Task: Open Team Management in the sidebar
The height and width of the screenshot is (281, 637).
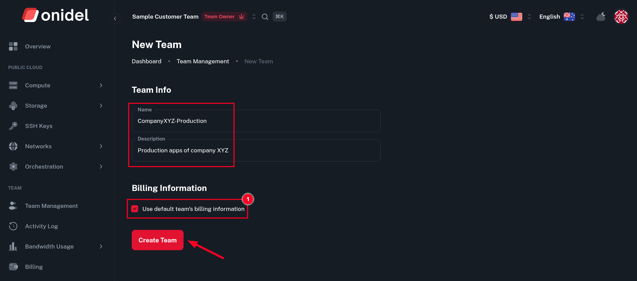Action: 51,206
